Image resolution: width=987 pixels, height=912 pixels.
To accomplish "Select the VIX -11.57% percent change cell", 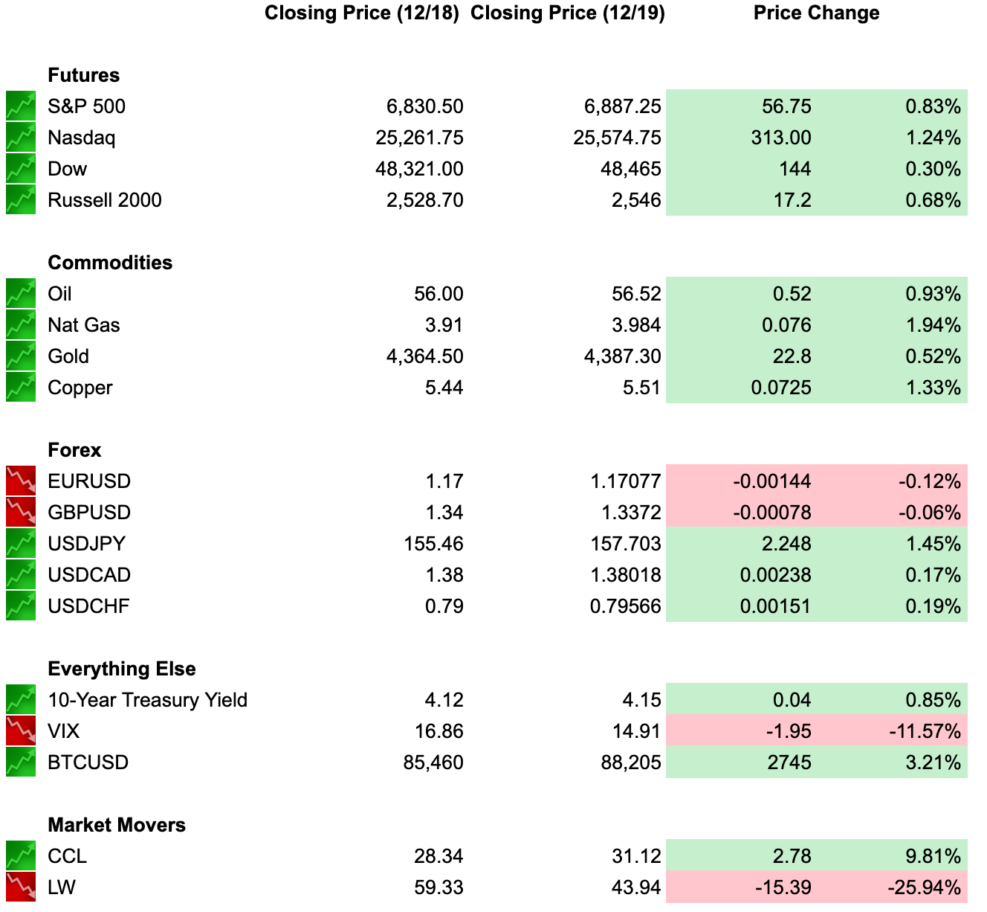I will pos(892,731).
